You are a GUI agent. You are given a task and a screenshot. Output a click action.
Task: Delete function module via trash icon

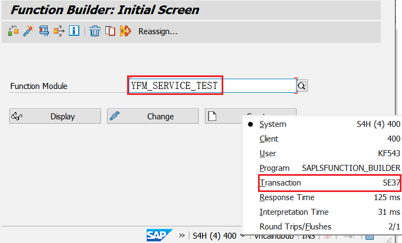pos(95,31)
